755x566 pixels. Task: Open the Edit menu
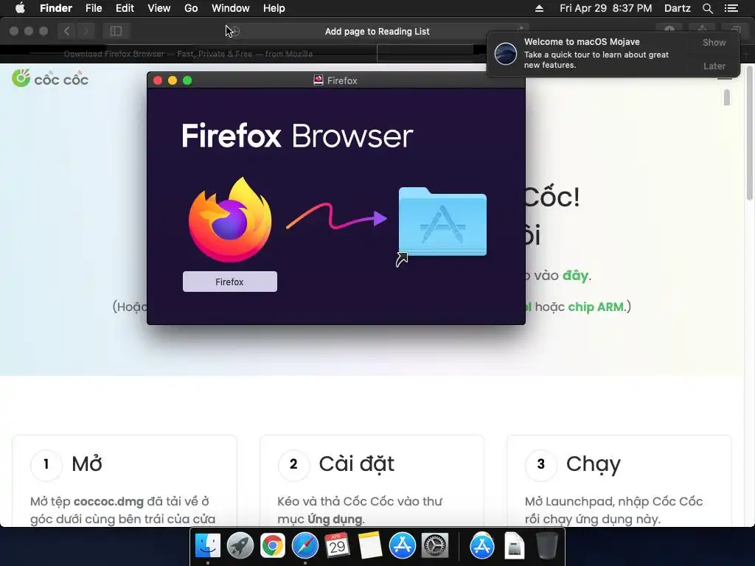(x=125, y=8)
